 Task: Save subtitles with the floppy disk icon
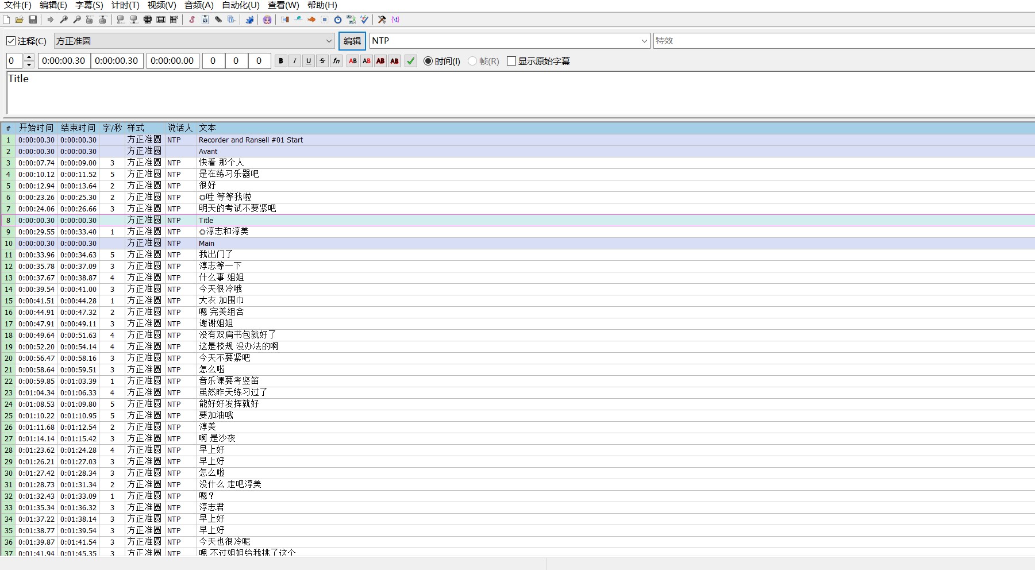(x=33, y=20)
